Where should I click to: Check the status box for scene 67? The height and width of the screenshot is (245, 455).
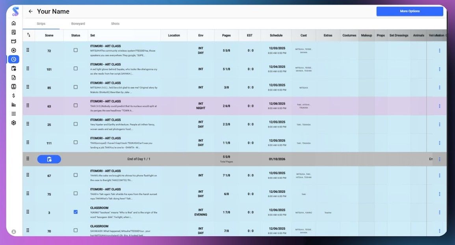click(x=75, y=175)
